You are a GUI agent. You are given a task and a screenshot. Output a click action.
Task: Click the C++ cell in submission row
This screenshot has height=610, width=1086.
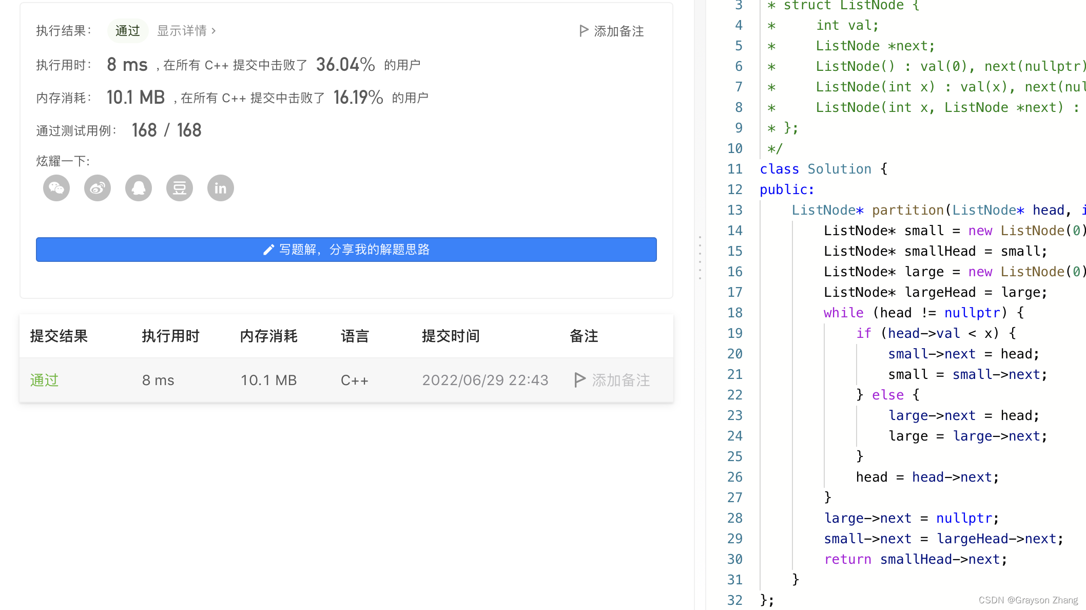[x=355, y=380]
